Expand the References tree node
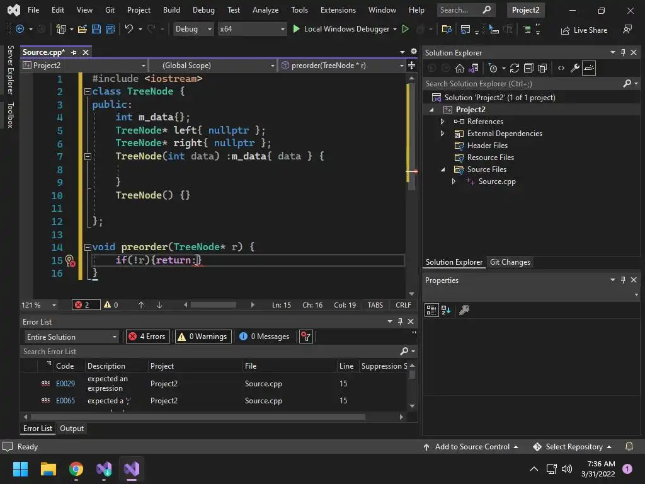The height and width of the screenshot is (484, 645). click(442, 122)
